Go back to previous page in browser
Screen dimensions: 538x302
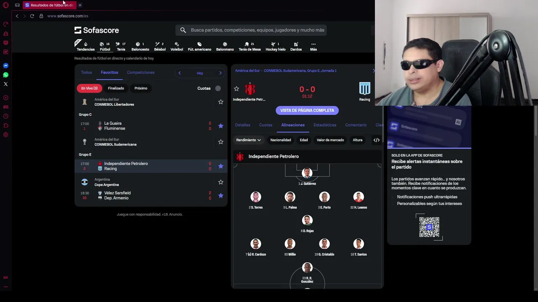tap(17, 16)
